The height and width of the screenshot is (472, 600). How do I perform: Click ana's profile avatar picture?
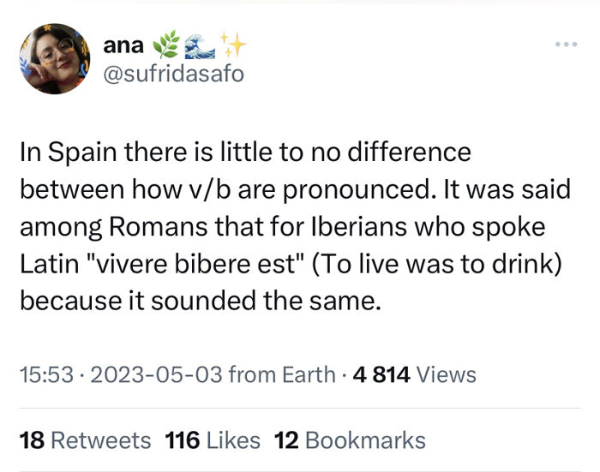55,59
